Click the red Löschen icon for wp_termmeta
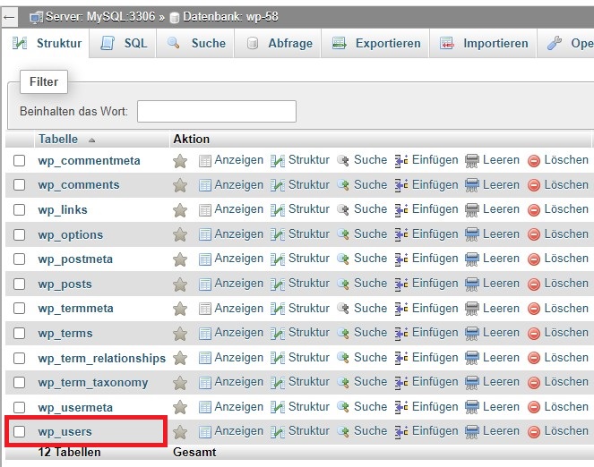Image resolution: width=594 pixels, height=467 pixels. click(x=534, y=309)
